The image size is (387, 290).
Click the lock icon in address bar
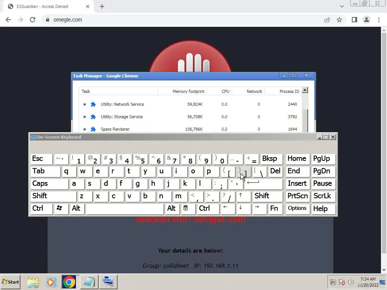point(48,20)
